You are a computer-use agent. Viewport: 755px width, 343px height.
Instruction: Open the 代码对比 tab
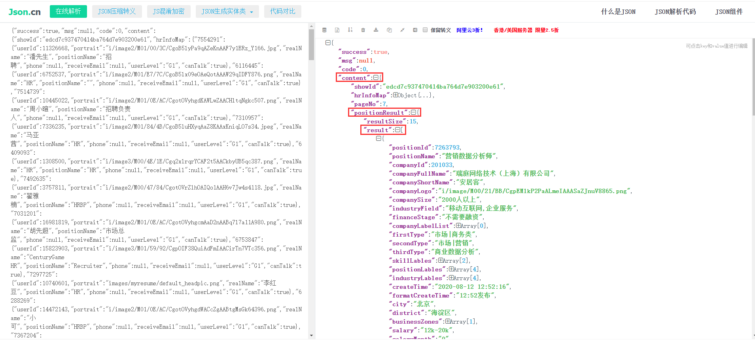tap(282, 11)
